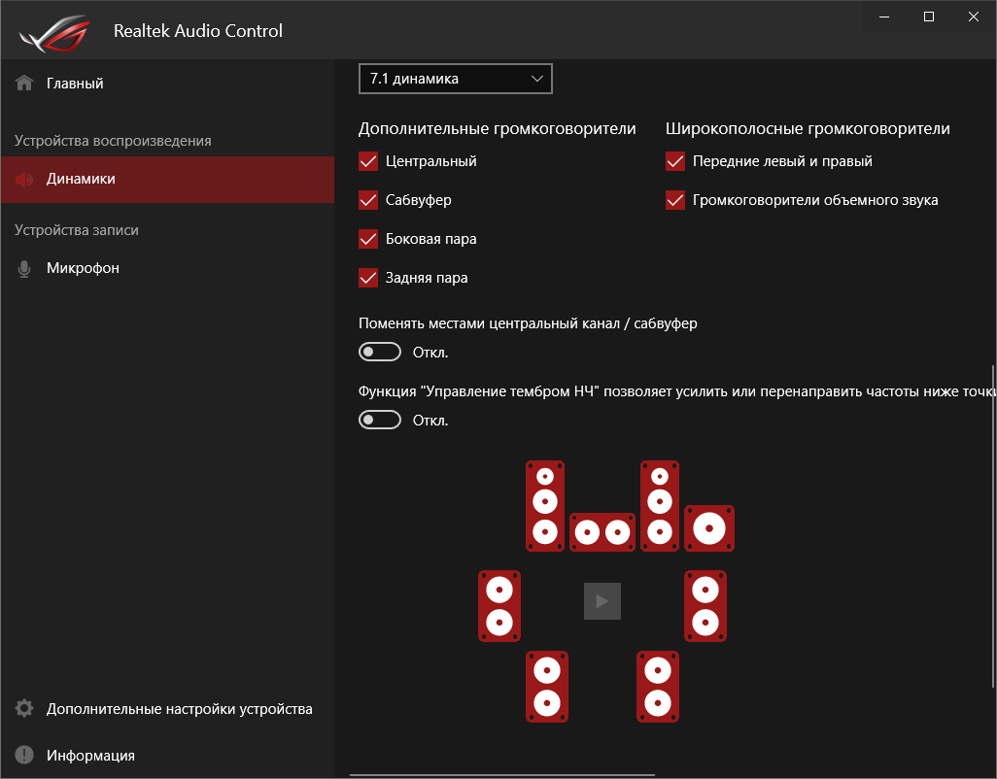Click the vertical scrollbar thumb
997x779 pixels.
[x=992, y=525]
